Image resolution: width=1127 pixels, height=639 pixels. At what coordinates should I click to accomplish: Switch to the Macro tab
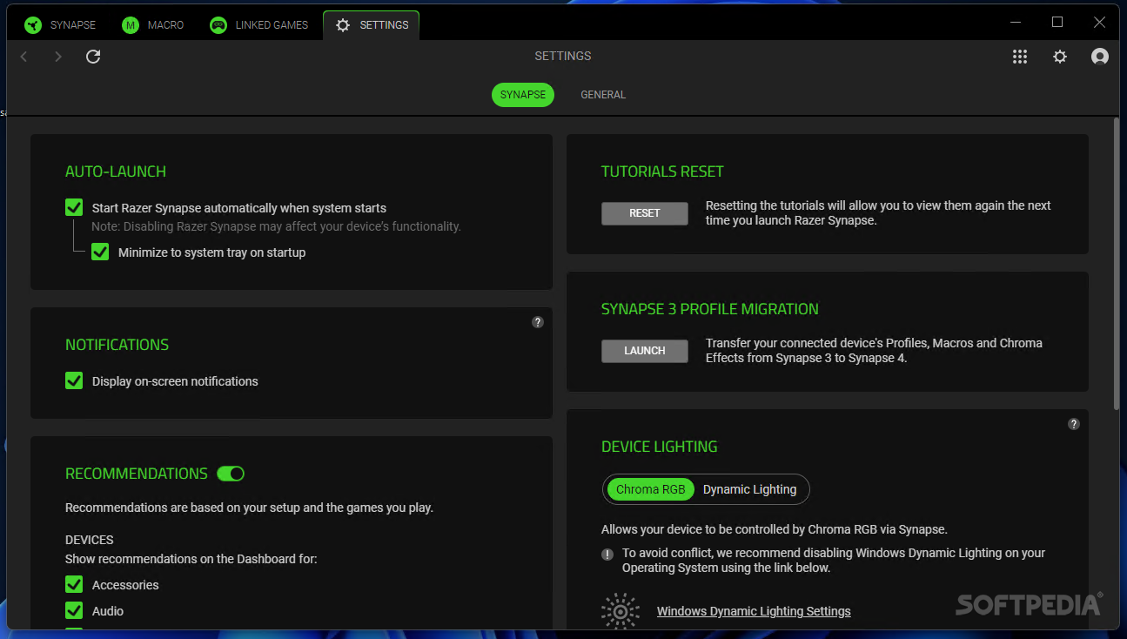pyautogui.click(x=153, y=25)
